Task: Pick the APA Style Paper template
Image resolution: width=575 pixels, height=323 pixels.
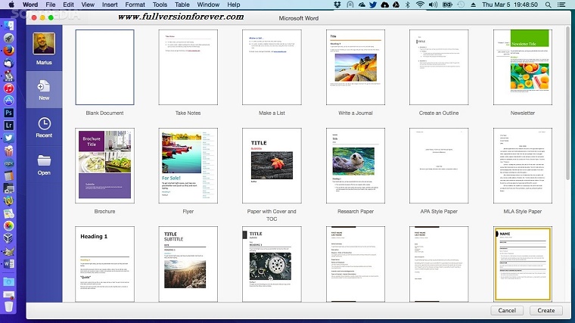Action: tap(439, 166)
